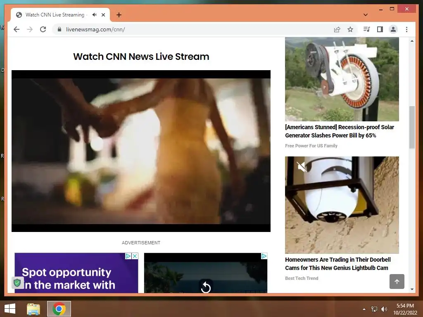Open tab search chevron dropdown
Viewport: 423px width, 317px height.
366,15
